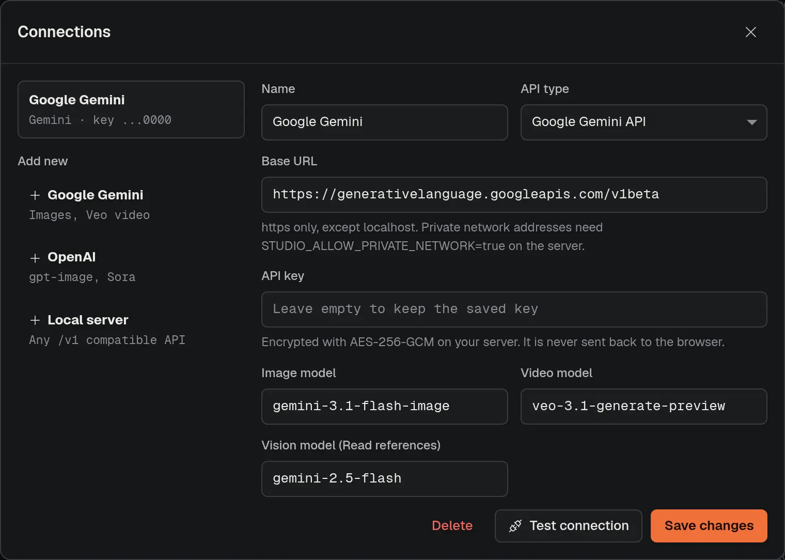
Task: Click the 'Name' field label
Action: pos(278,89)
